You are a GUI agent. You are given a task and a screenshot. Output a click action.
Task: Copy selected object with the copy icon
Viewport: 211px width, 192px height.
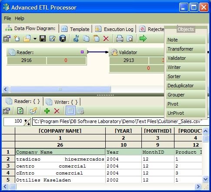click(86, 38)
